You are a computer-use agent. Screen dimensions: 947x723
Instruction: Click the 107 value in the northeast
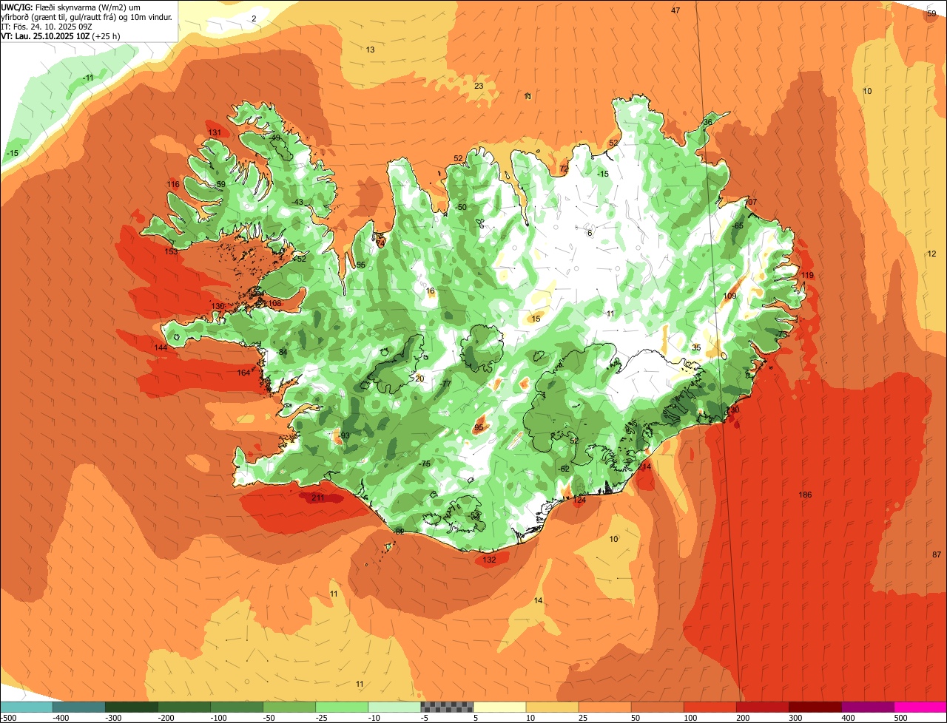[x=751, y=202]
